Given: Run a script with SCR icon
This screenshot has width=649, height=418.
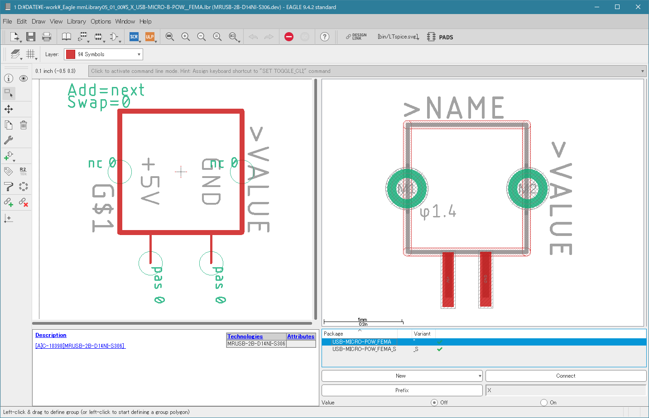Looking at the screenshot, I should 134,37.
